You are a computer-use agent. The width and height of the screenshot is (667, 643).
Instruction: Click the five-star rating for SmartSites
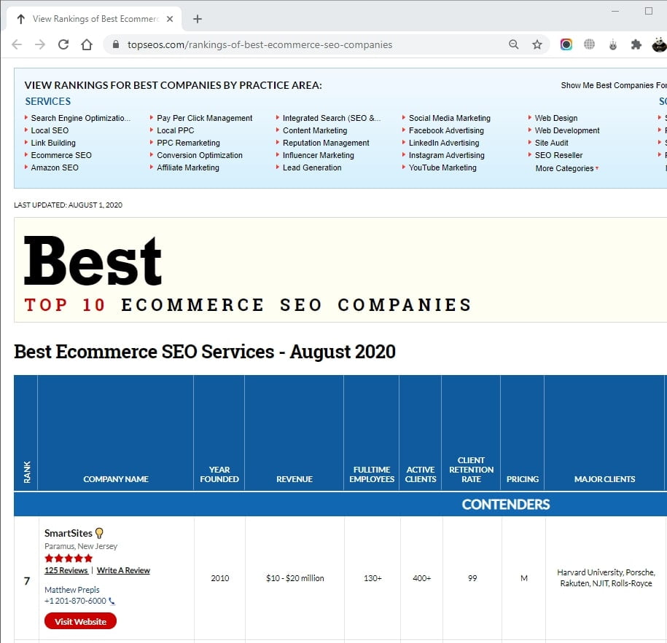69,558
